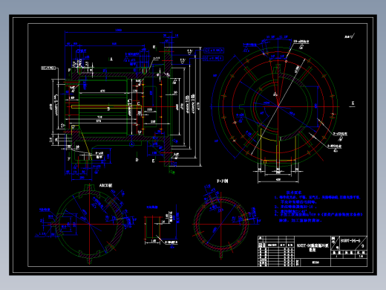Image resolution: width=386 pixels, height=290 pixels.
Task: Select the F-F section view label
Action: pyautogui.click(x=222, y=181)
